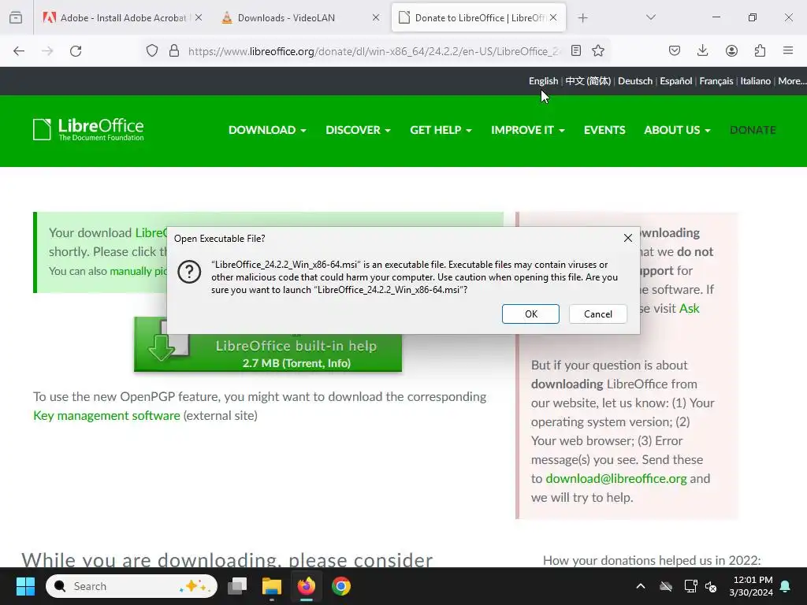The height and width of the screenshot is (605, 807).
Task: Click the download@libreoffice.org email link
Action: (616, 478)
